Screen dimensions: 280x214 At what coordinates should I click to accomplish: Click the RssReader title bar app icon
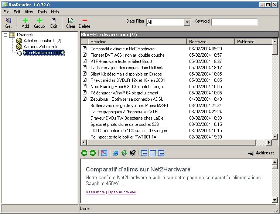coord(5,4)
